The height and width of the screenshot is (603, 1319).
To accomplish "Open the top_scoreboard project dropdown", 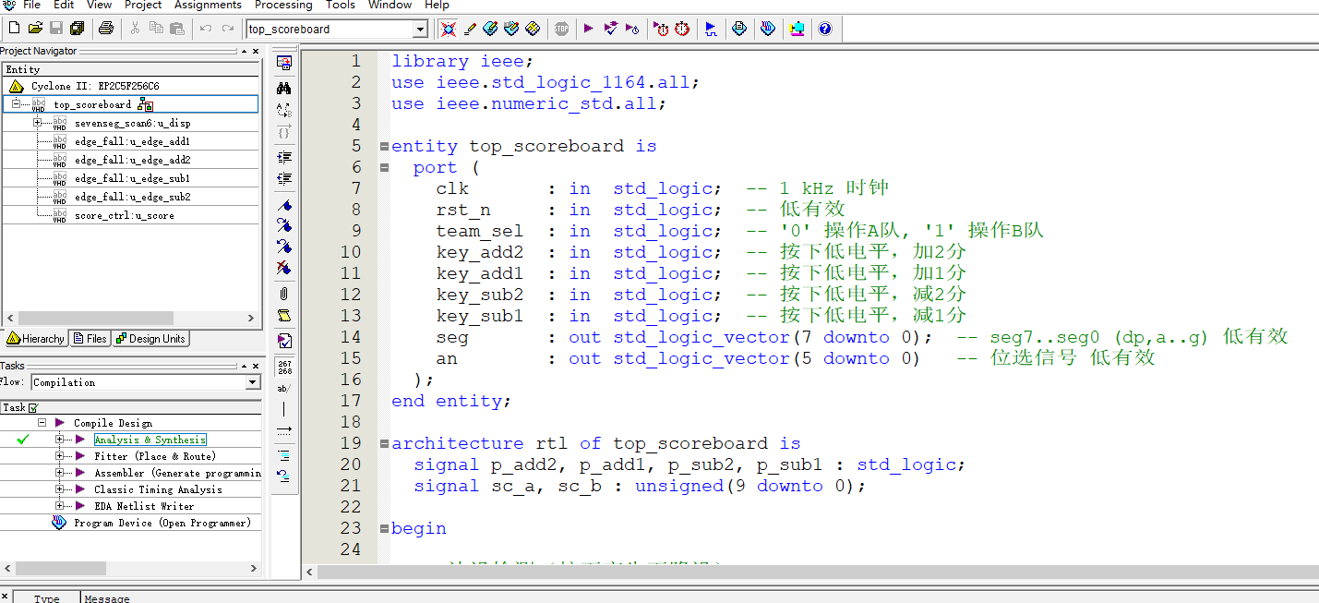I will [421, 30].
